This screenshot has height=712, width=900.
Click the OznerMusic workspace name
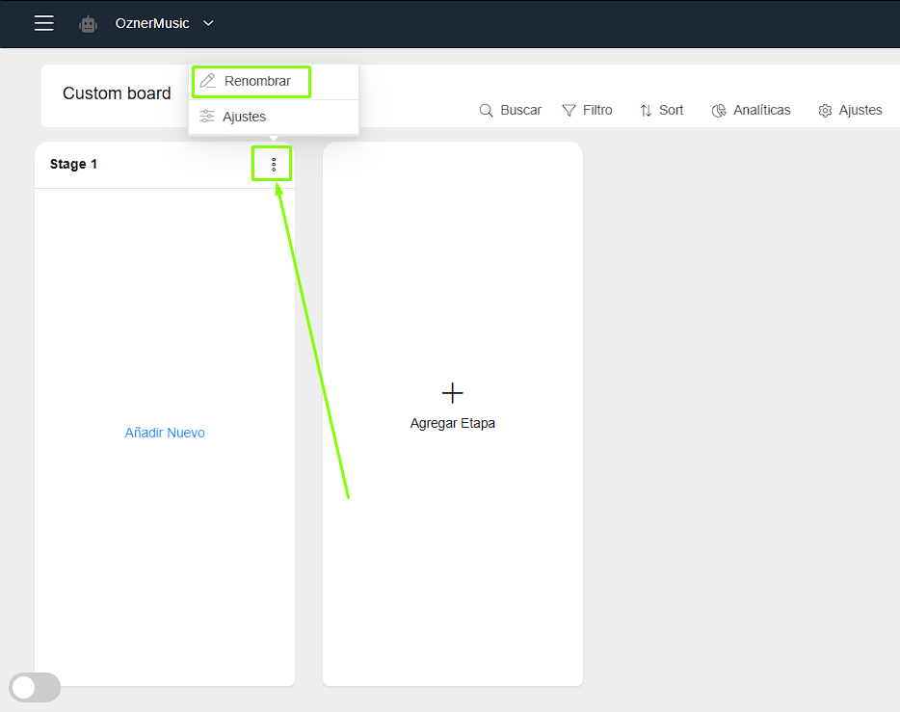152,23
